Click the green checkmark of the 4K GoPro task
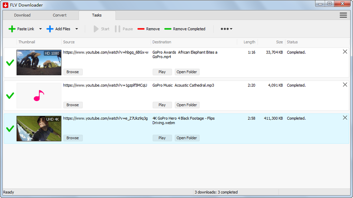The height and width of the screenshot is (198, 353). 10,129
